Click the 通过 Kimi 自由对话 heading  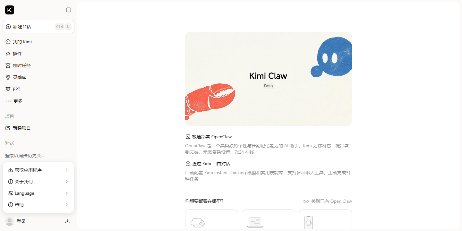point(211,164)
